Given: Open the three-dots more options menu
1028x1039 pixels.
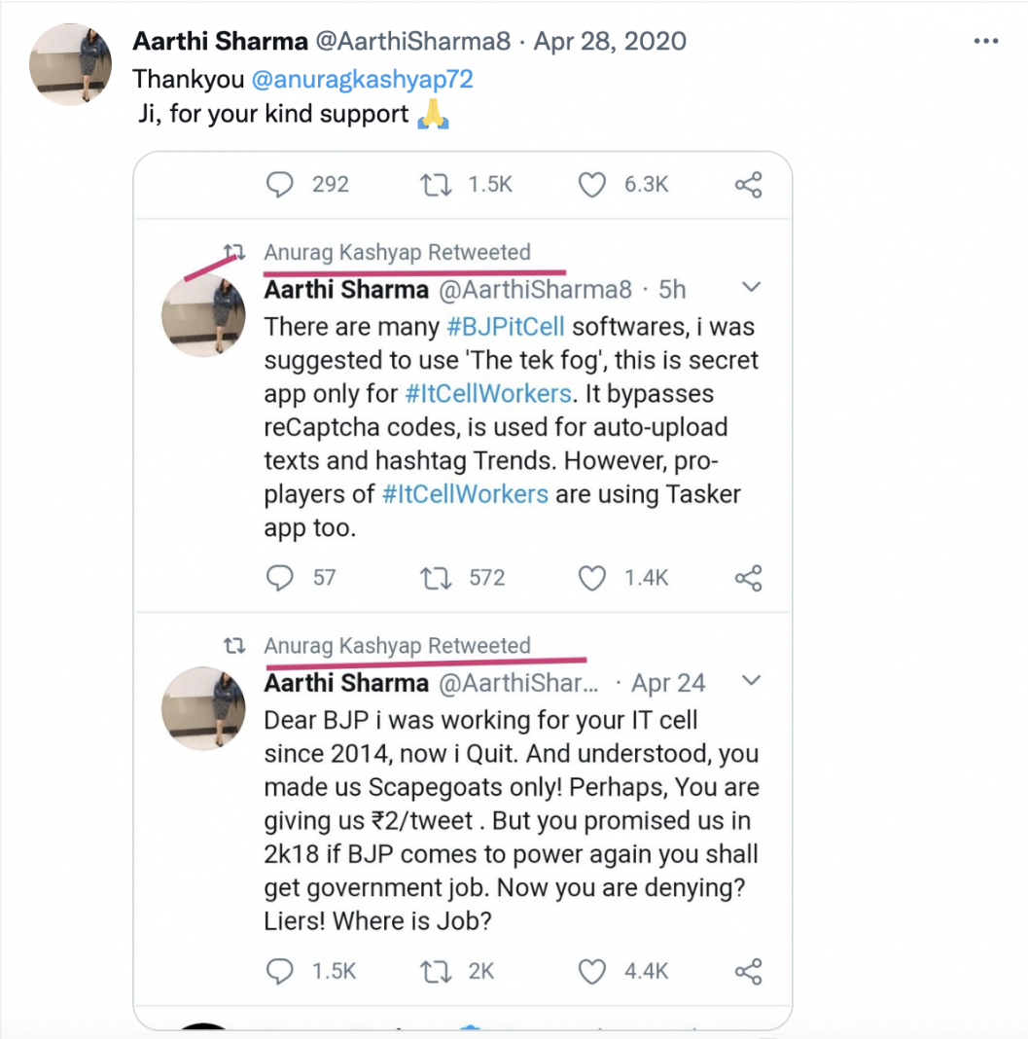Looking at the screenshot, I should pyautogui.click(x=985, y=42).
